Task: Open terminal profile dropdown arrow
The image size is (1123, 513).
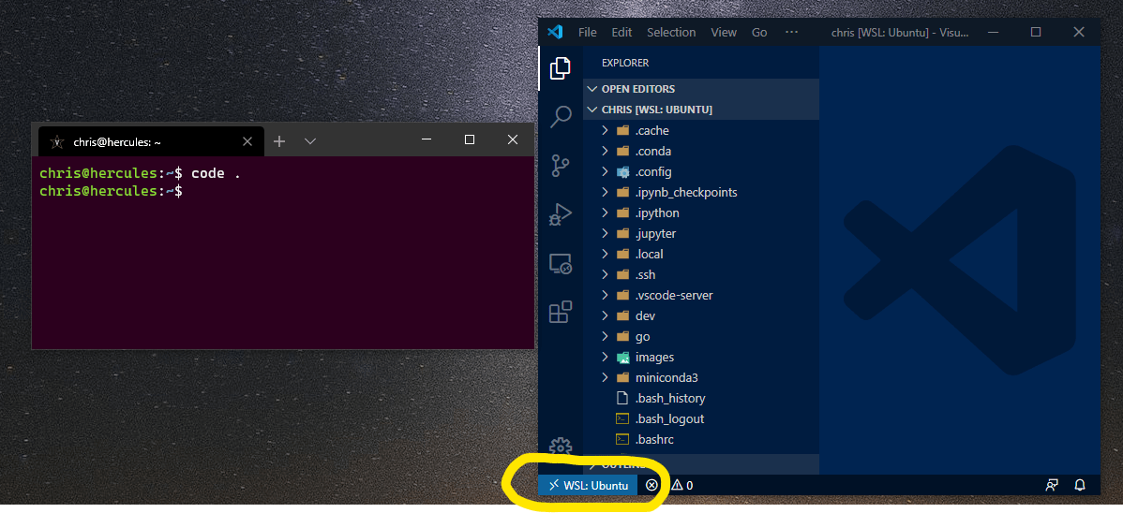Action: [x=310, y=141]
